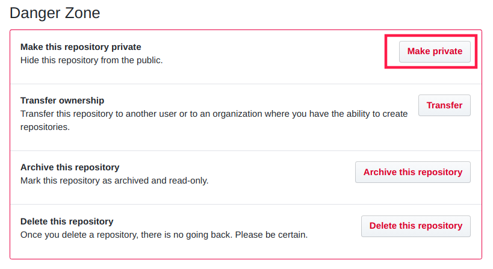493x269 pixels.
Task: Select the bold black 'Delete this repository' title
Action: (67, 221)
